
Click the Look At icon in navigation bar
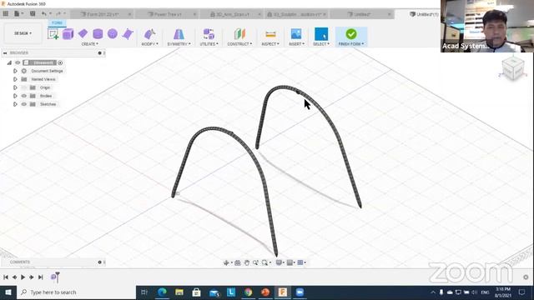[238, 262]
